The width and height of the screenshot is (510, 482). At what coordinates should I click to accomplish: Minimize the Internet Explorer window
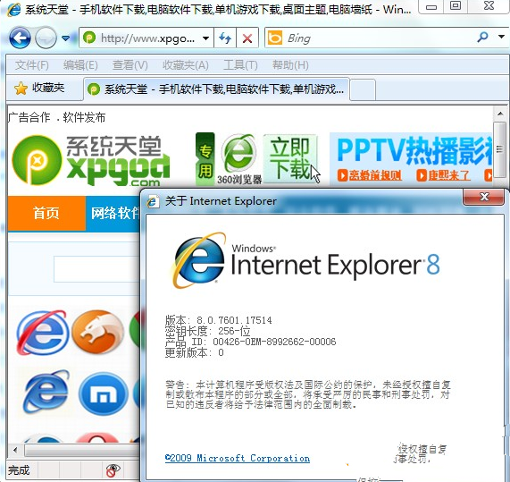431,6
